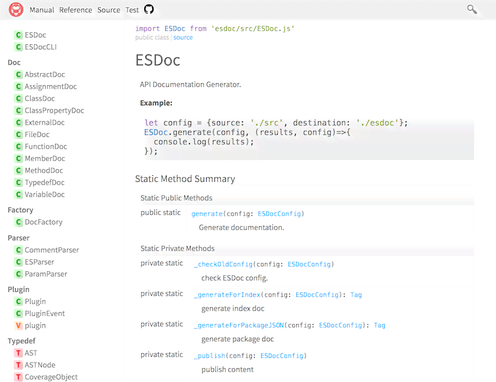Open the GitHub repository icon

149,9
